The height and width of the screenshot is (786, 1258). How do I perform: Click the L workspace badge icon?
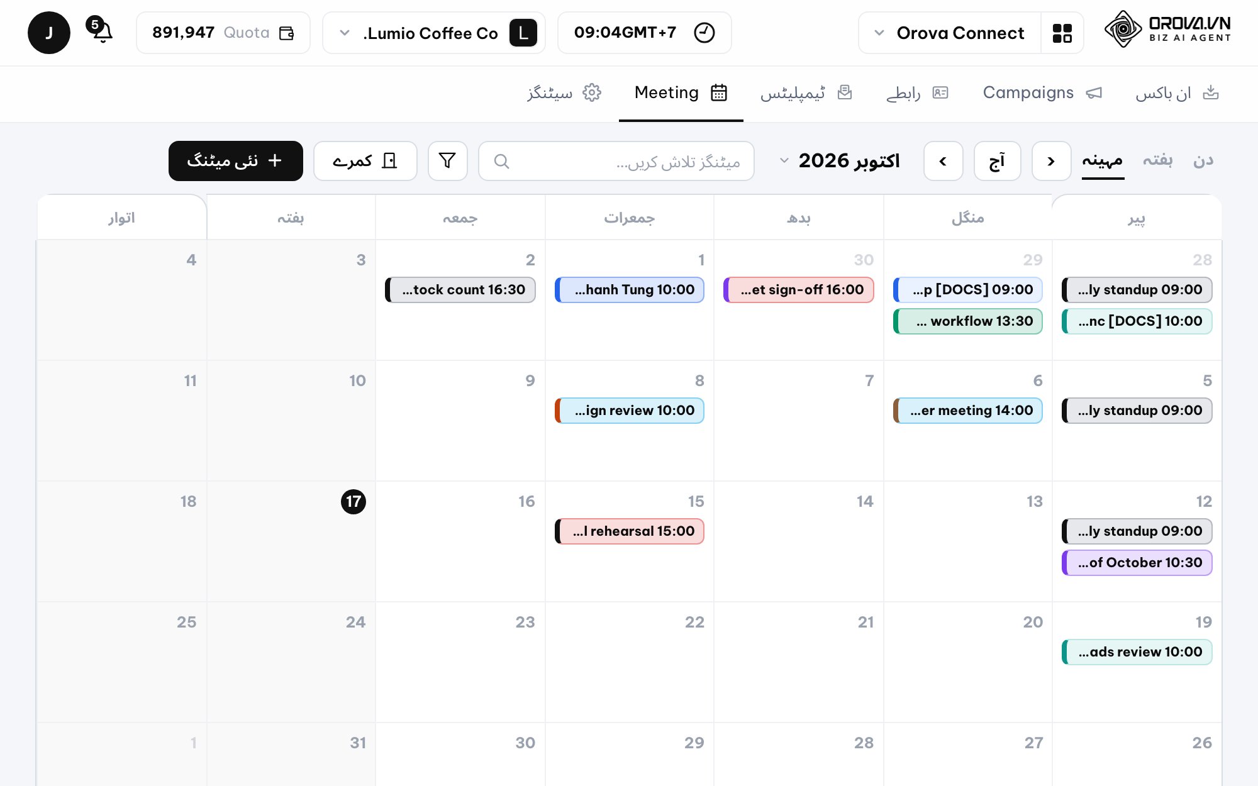click(x=523, y=33)
